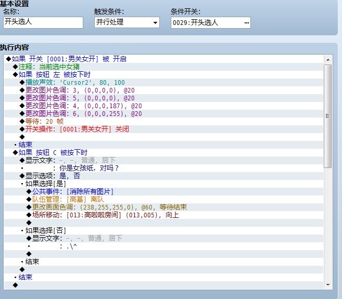This screenshot has width=342, height=299.
Task: Select line 更改图片色调: 3, (0,0,0,0), @20
Action: (x=163, y=90)
